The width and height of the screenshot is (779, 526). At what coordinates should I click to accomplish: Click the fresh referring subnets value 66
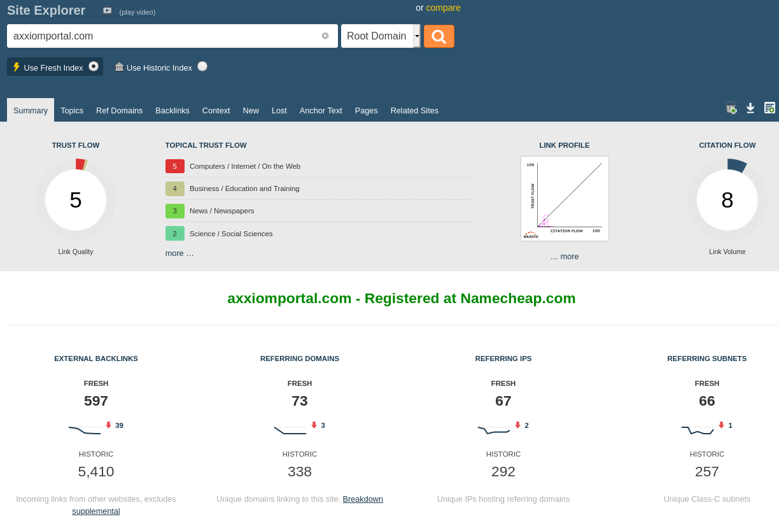[x=707, y=401]
